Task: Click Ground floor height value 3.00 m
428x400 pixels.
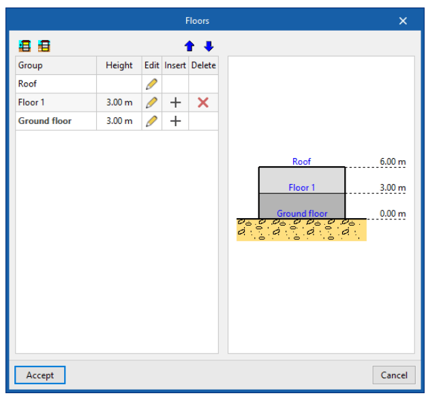Action: pos(119,121)
